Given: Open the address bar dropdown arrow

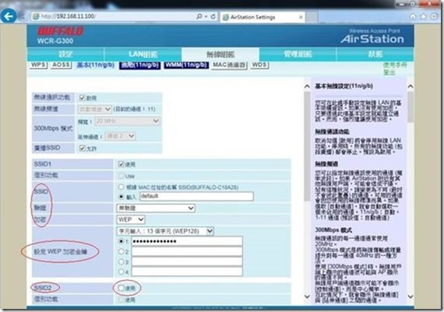Looking at the screenshot, I should point(206,16).
